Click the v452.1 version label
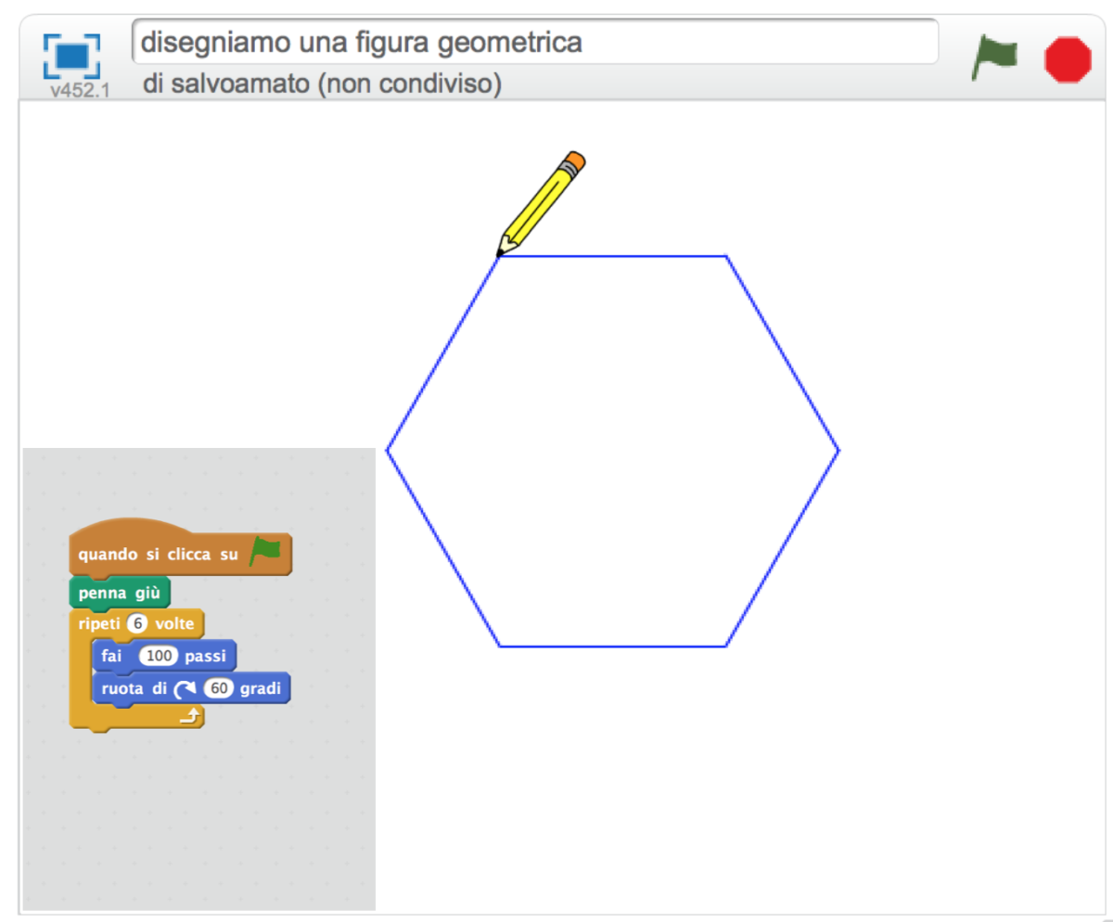This screenshot has height=922, width=1113. point(79,91)
